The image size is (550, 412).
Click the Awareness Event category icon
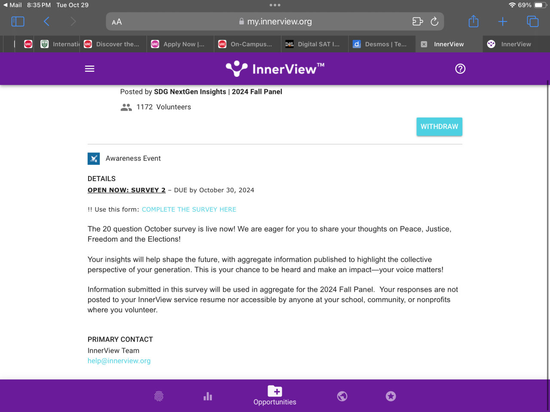(94, 159)
